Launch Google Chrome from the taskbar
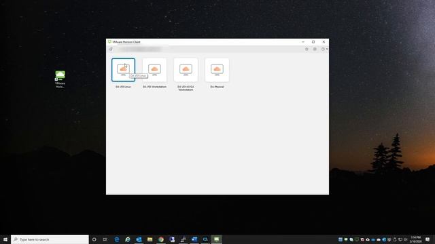 tap(161, 239)
